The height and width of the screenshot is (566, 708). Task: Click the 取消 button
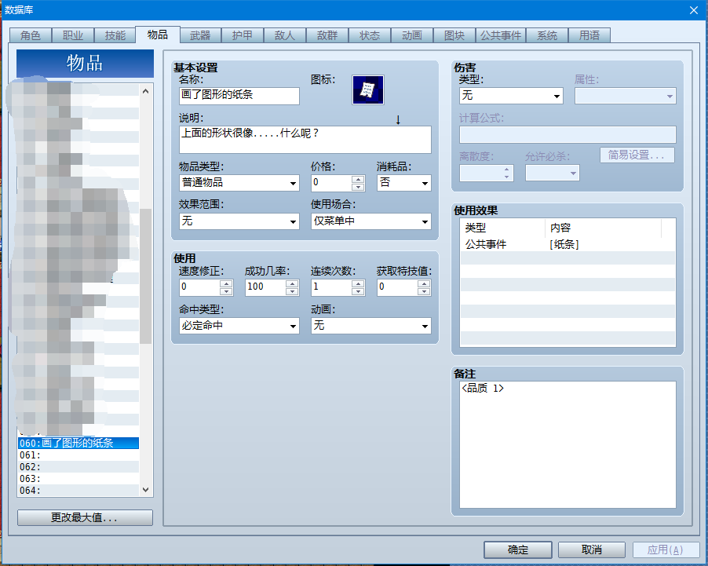pos(592,550)
